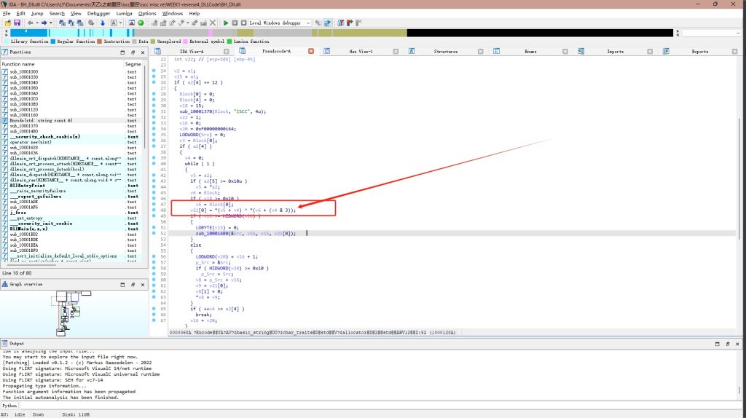The height and width of the screenshot is (418, 746).
Task: Open the Local Windows debugger dropdown
Action: point(308,23)
